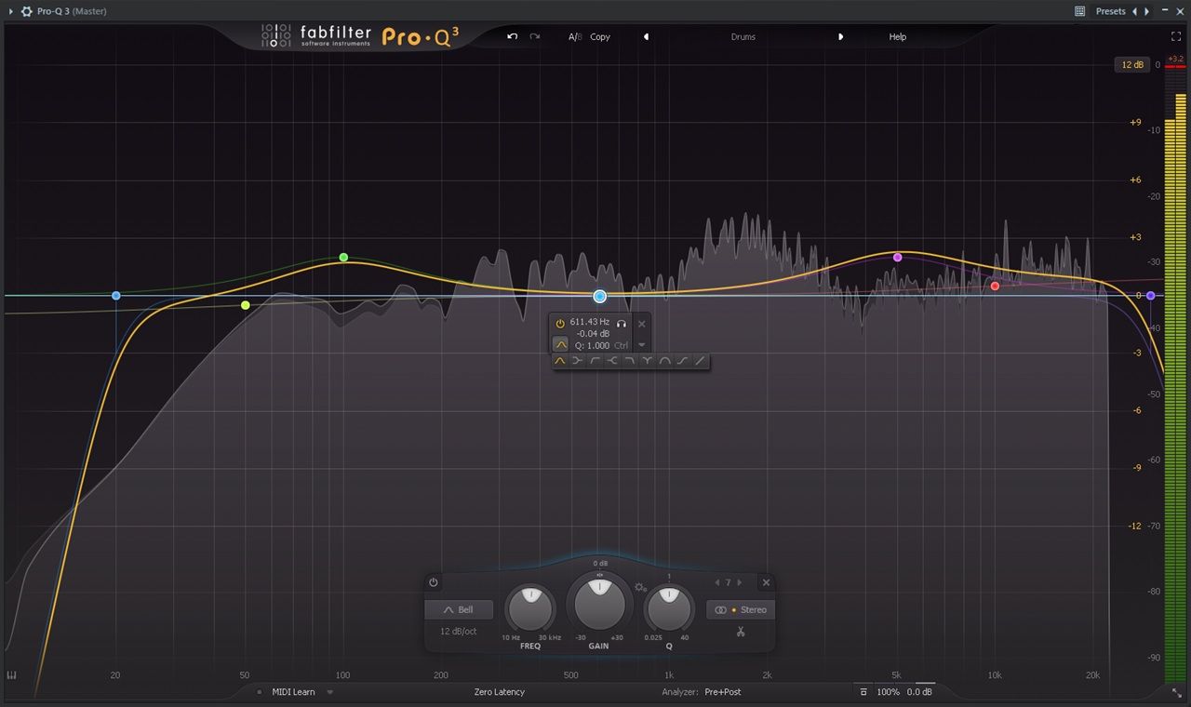Open the Bell filter shape dropdown
This screenshot has height=707, width=1191.
tap(459, 610)
